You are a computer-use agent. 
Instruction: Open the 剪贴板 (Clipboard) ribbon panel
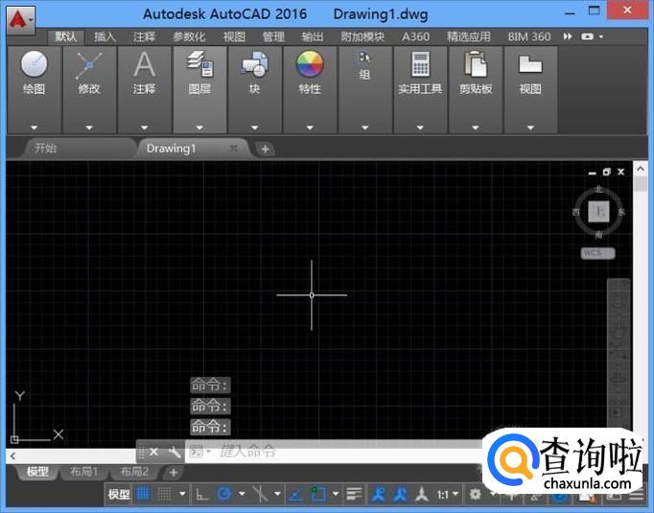(476, 89)
